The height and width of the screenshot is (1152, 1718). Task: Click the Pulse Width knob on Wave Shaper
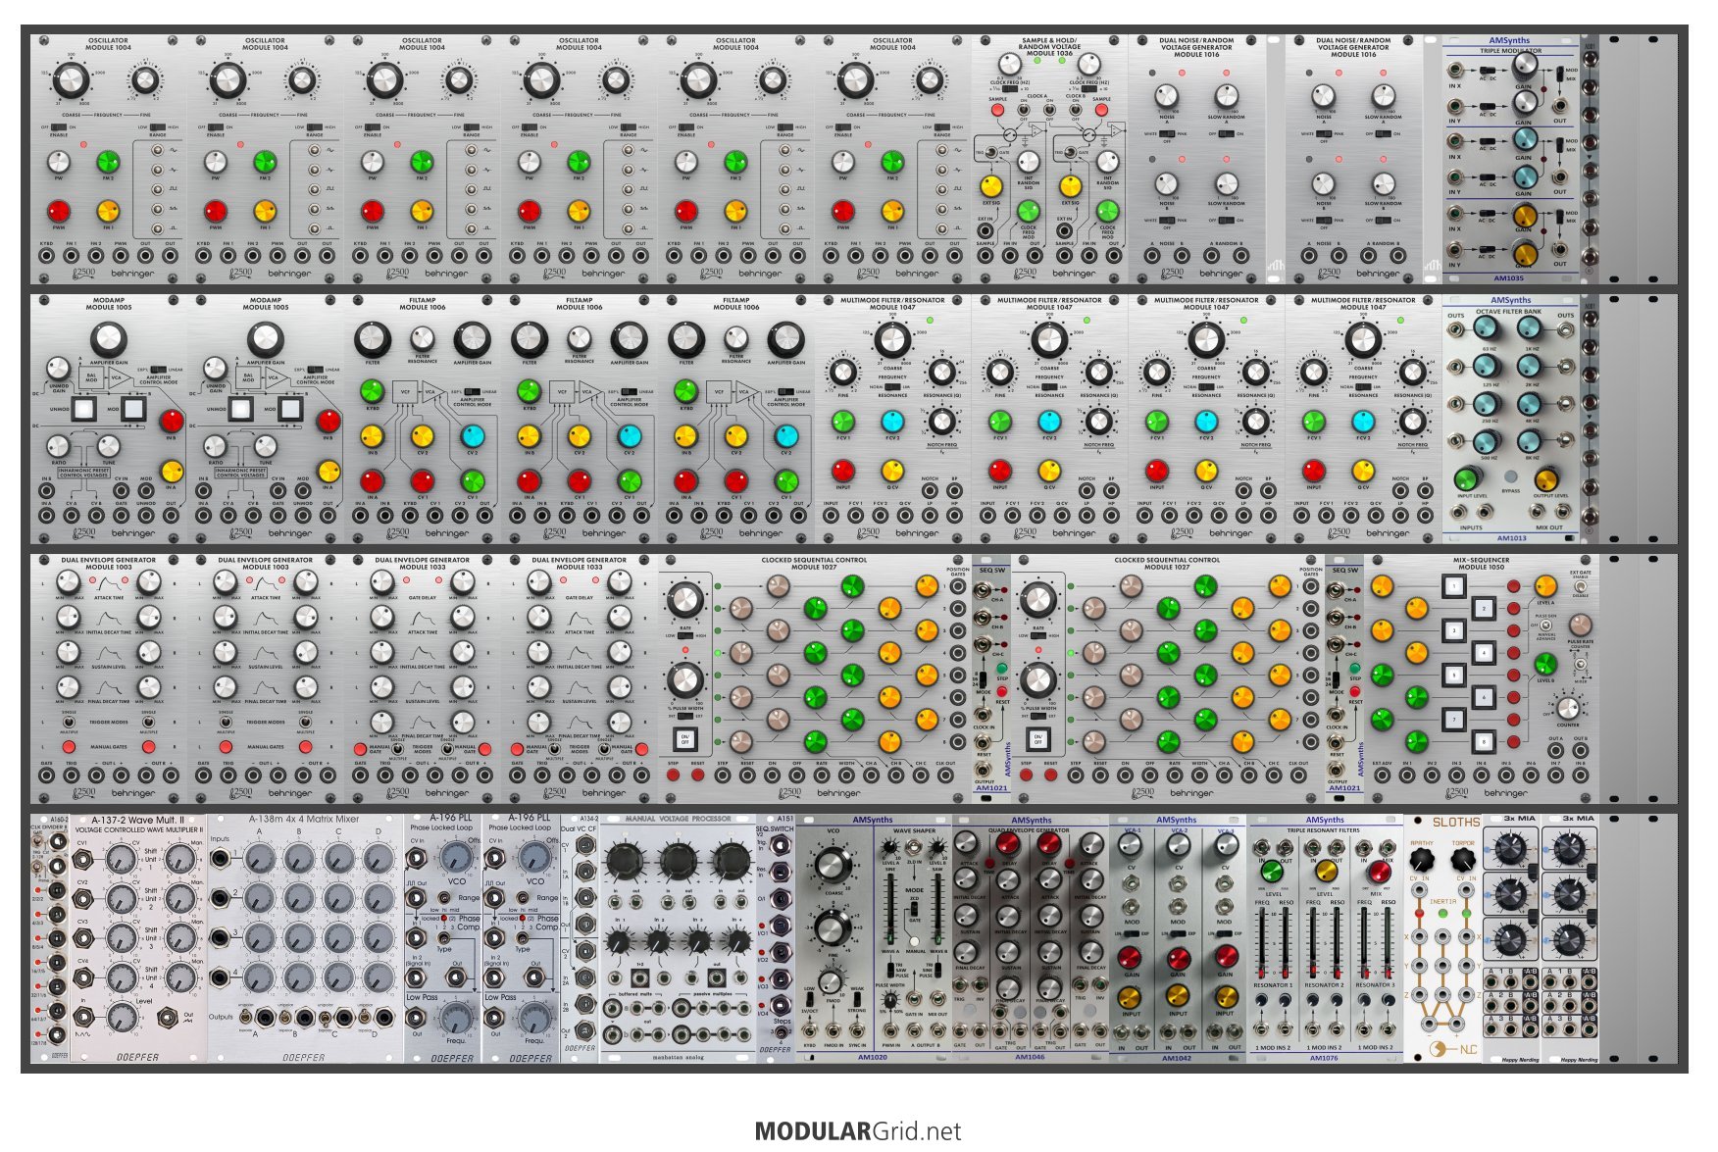891,1001
